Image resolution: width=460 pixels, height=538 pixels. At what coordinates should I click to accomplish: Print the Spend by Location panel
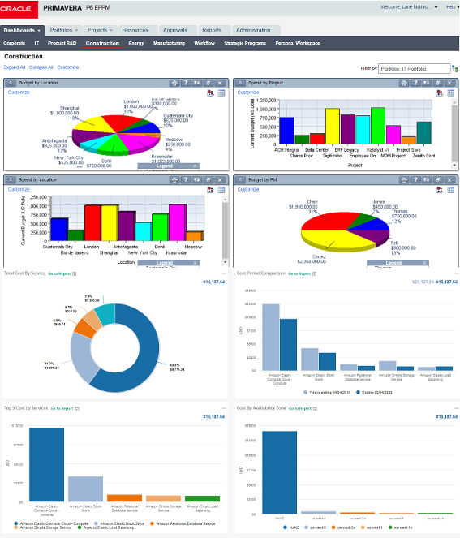click(x=174, y=180)
